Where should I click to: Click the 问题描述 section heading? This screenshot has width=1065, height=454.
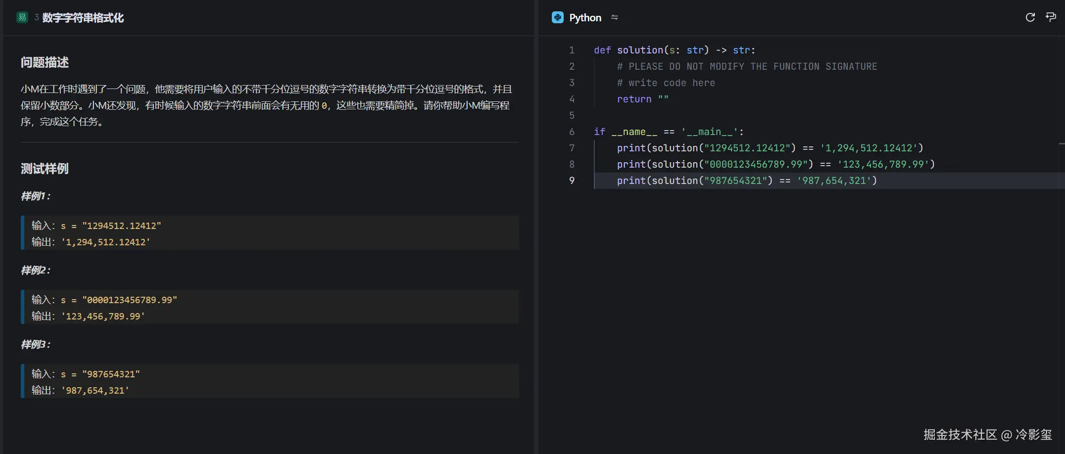tap(45, 62)
